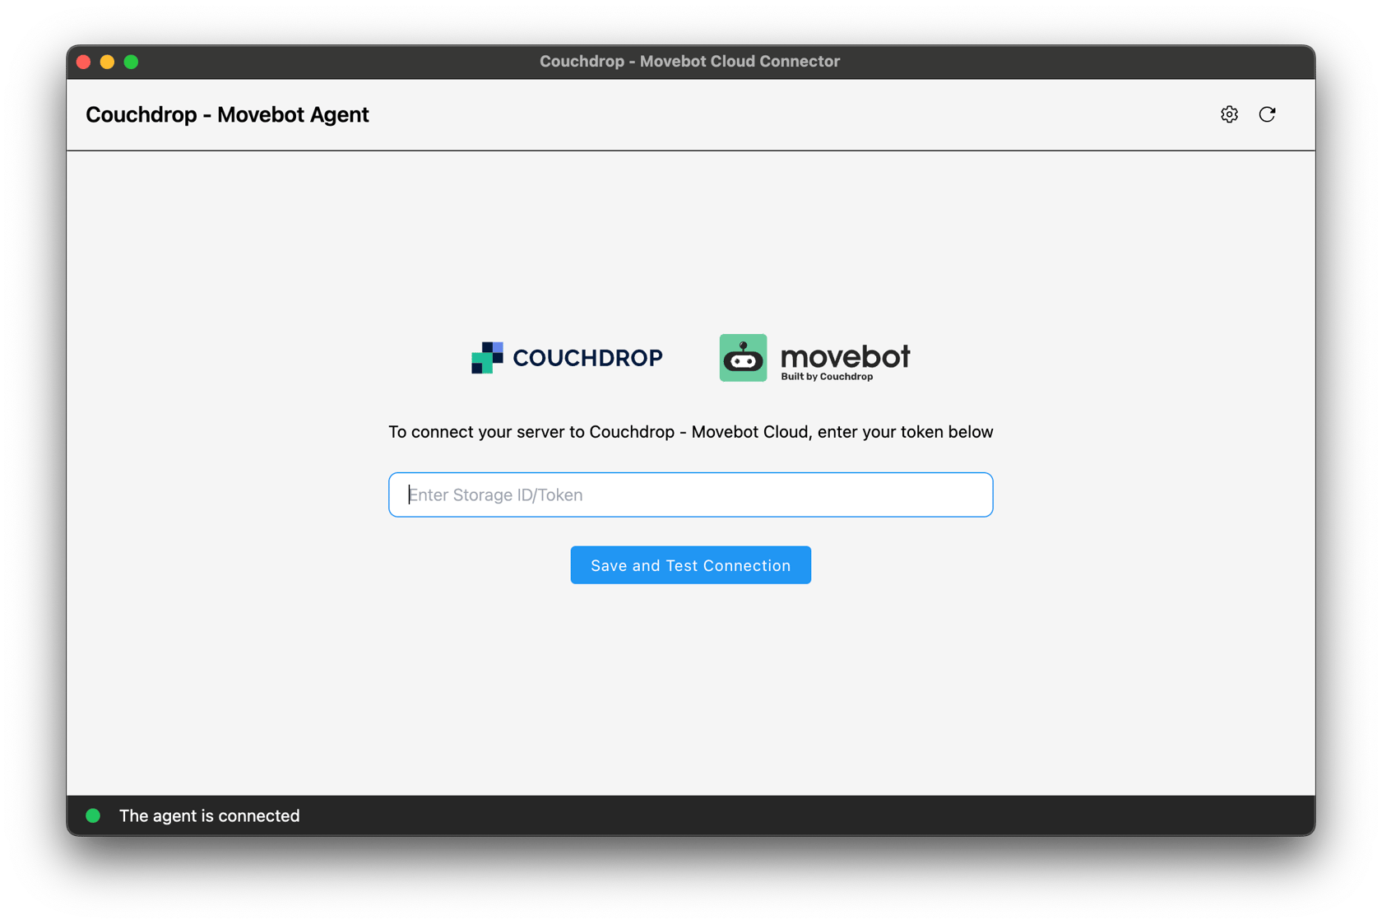Focus the Enter Storage ID/Token field
Viewport: 1382px width, 924px height.
click(690, 495)
